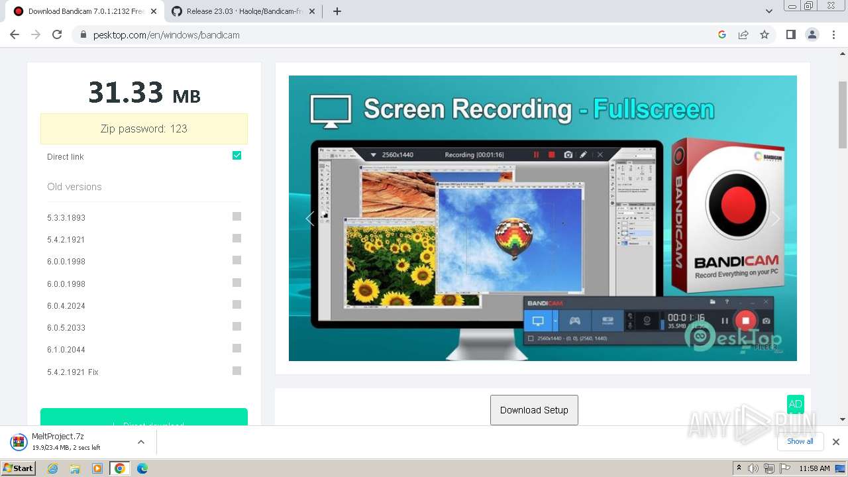Click the Action Center flag icon
Screen dimensions: 848x477
click(785, 468)
